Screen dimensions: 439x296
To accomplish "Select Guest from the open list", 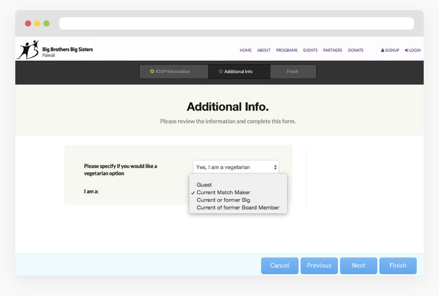I will point(204,185).
